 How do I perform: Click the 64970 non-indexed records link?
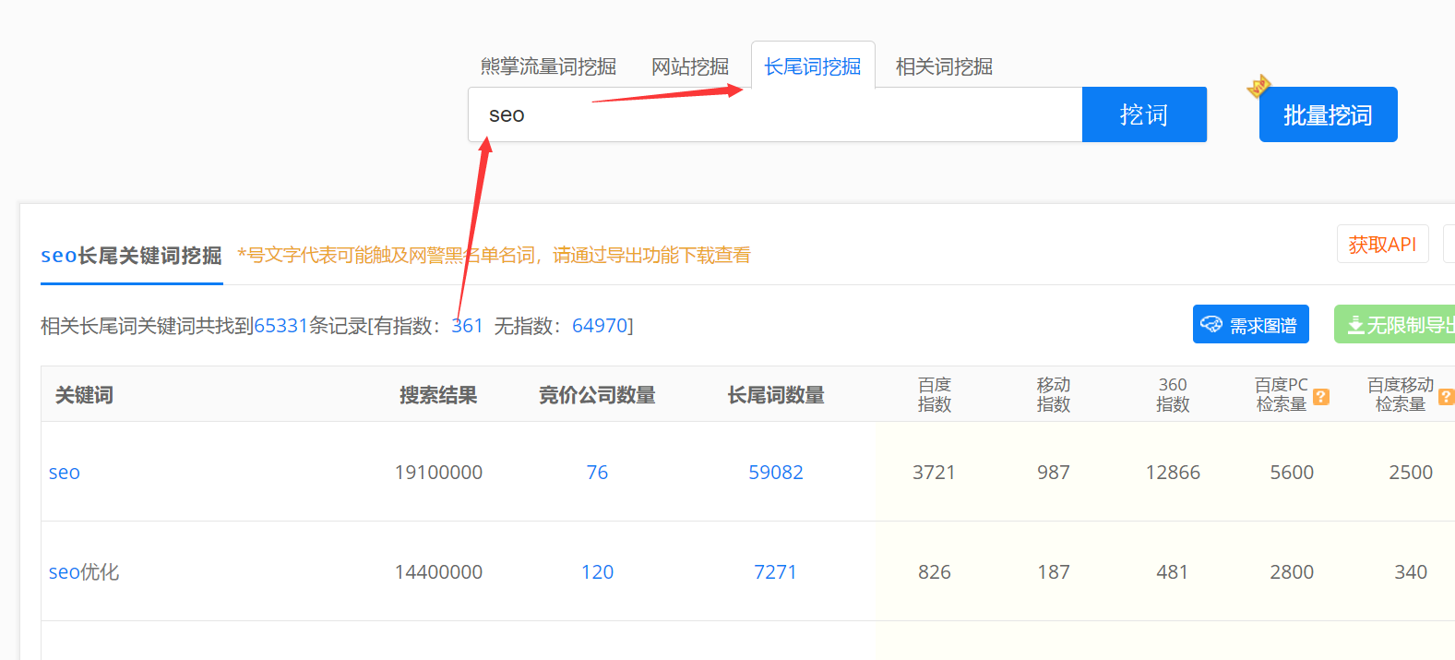[600, 326]
